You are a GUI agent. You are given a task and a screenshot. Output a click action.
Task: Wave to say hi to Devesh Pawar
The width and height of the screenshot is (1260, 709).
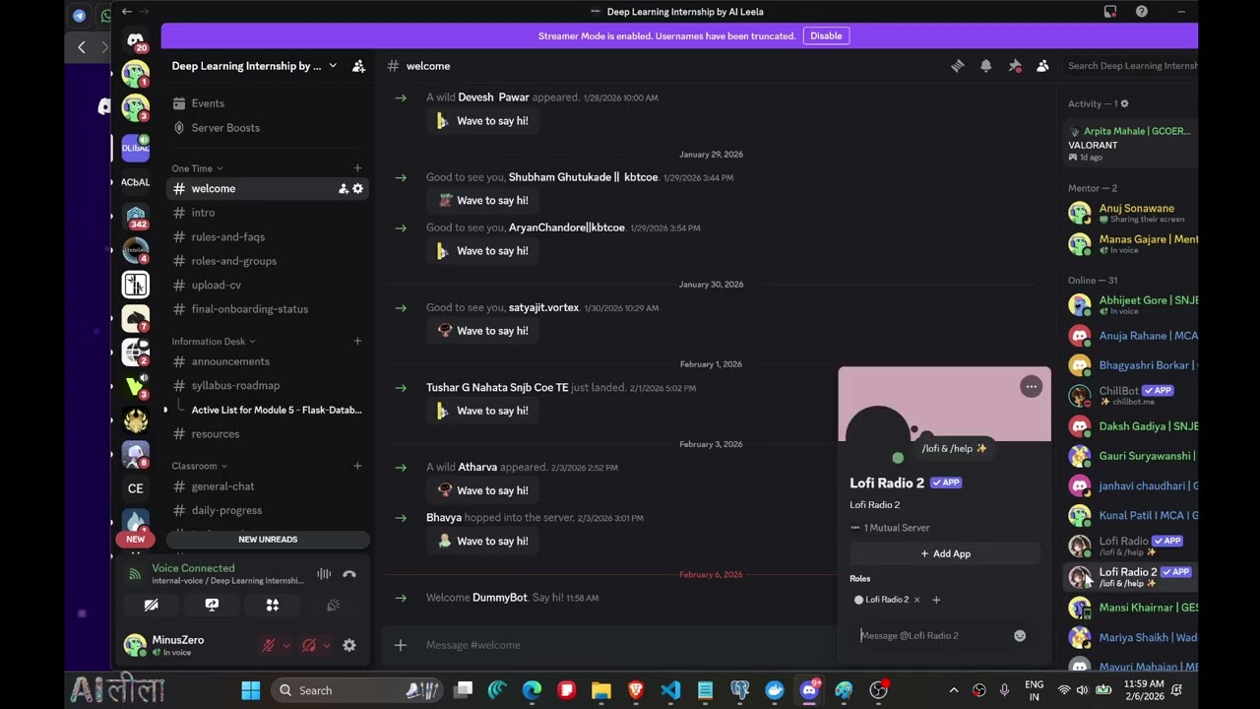pos(483,121)
